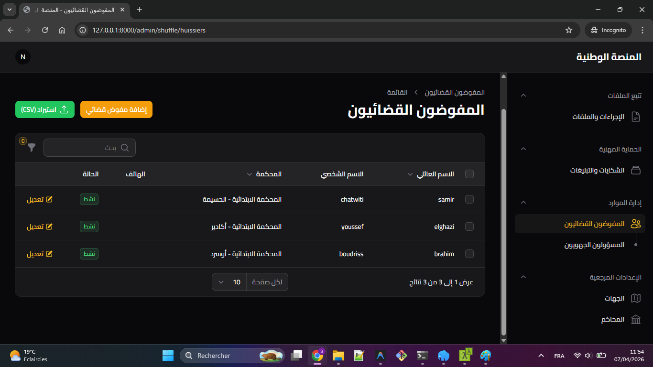Reload the page in browser toolbar
653x367 pixels.
tap(45, 30)
